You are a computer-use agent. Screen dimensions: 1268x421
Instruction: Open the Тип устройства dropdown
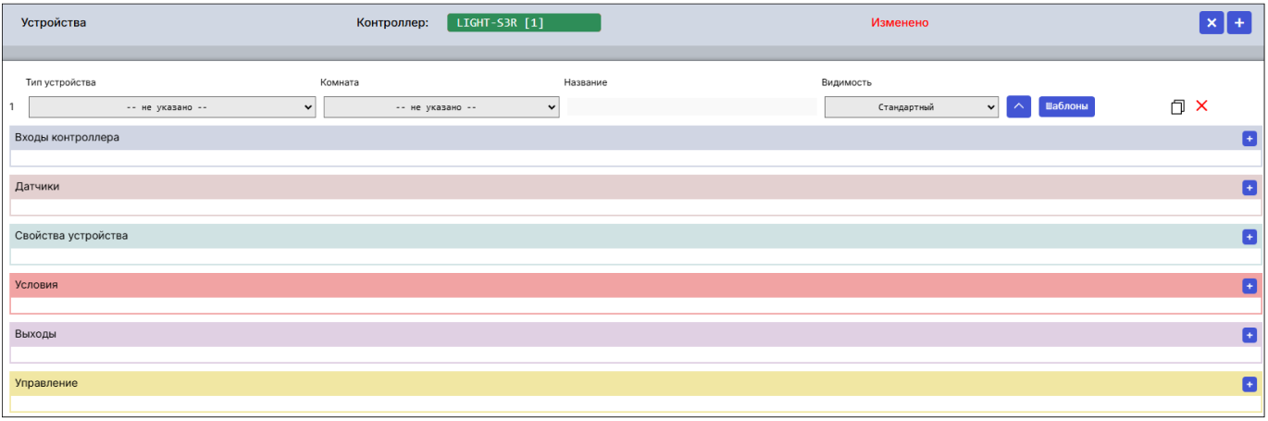pyautogui.click(x=172, y=107)
